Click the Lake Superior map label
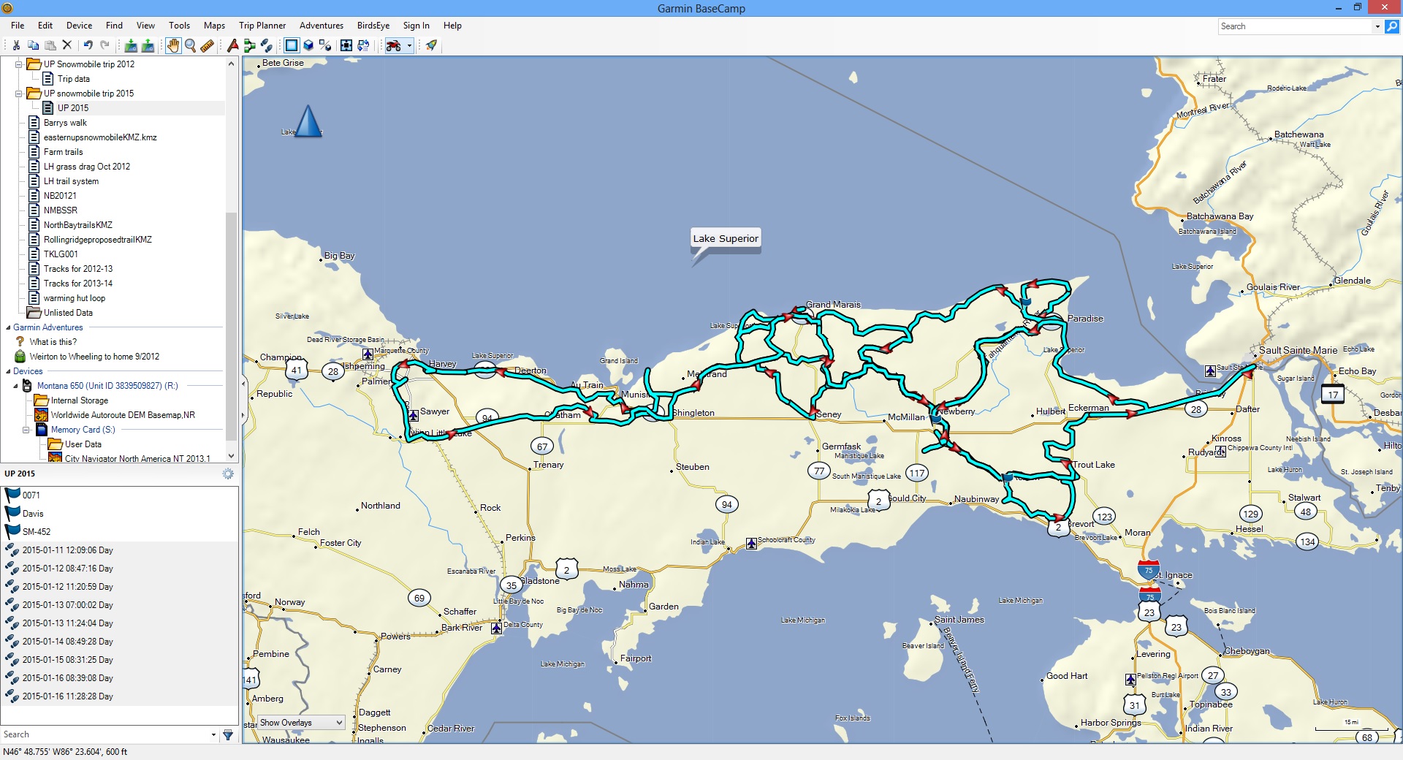The height and width of the screenshot is (760, 1403). click(x=726, y=238)
